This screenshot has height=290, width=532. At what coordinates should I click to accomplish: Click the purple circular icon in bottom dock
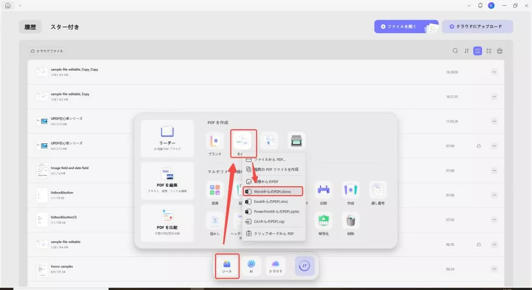point(304,266)
